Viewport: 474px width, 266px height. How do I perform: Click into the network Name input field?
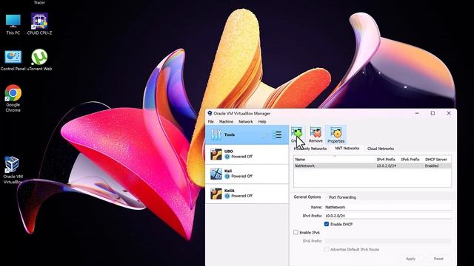coord(388,207)
